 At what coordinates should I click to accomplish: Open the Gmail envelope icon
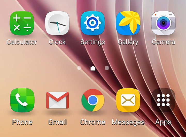point(58,100)
